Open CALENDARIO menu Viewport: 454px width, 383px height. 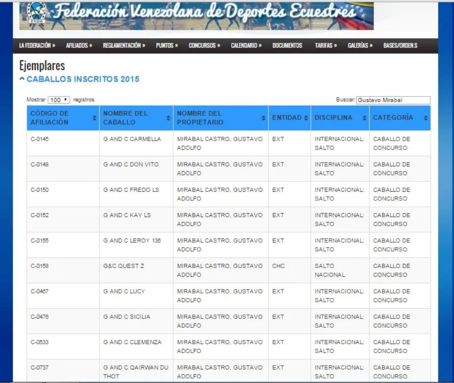tap(246, 45)
